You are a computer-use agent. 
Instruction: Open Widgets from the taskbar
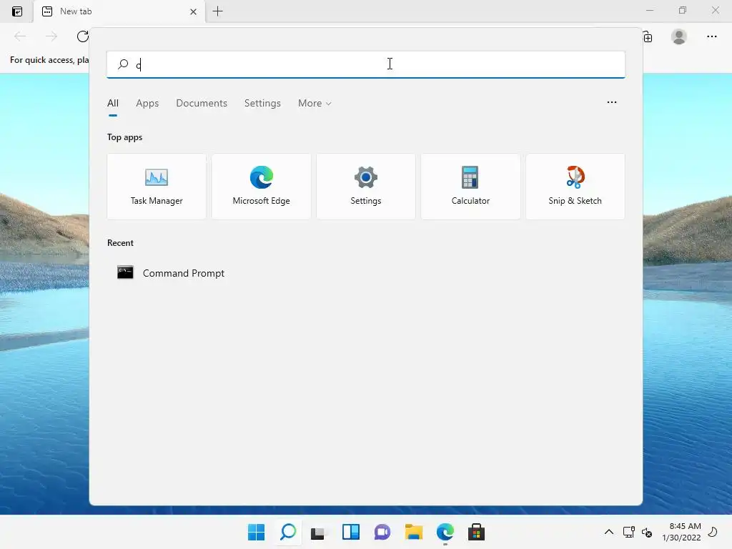(350, 532)
